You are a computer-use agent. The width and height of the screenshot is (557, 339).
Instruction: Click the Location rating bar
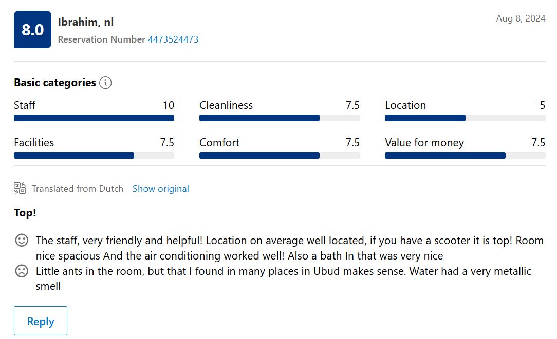click(x=465, y=118)
